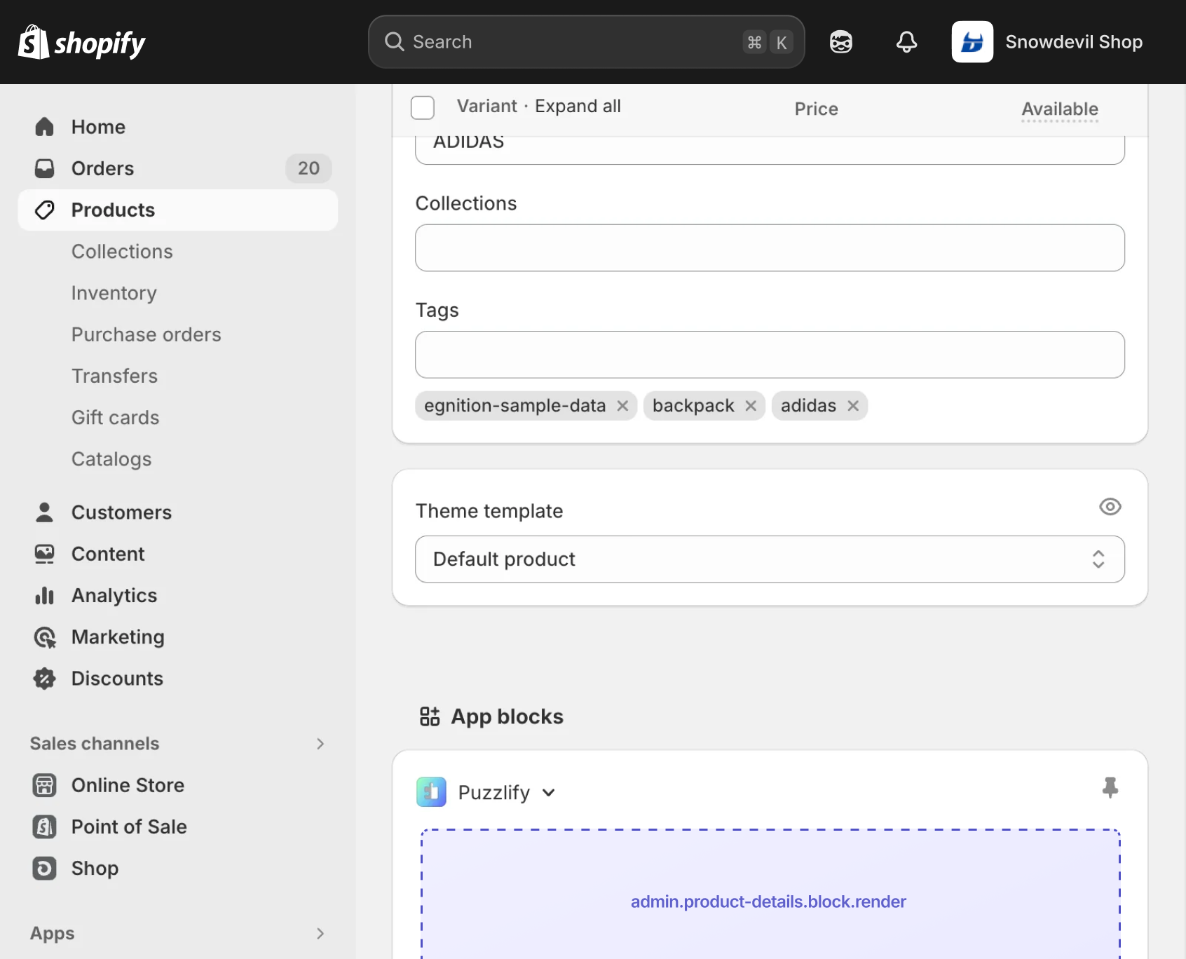
Task: Click the Discounts badge icon
Action: pyautogui.click(x=44, y=679)
